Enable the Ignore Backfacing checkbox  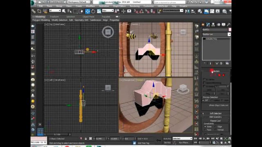click(x=204, y=83)
